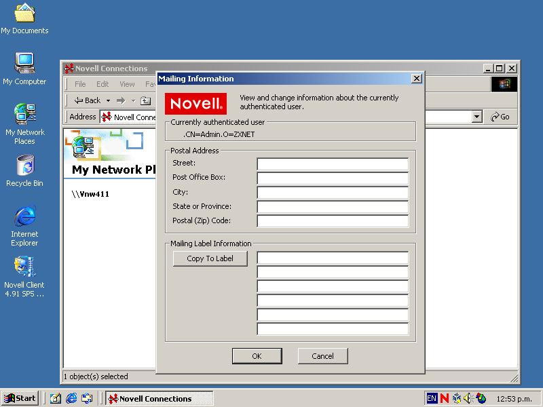Click the Go button
This screenshot has height=407, width=543.
coord(500,117)
